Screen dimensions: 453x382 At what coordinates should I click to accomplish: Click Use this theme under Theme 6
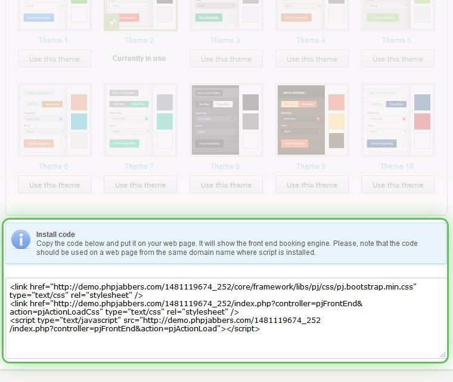[55, 184]
